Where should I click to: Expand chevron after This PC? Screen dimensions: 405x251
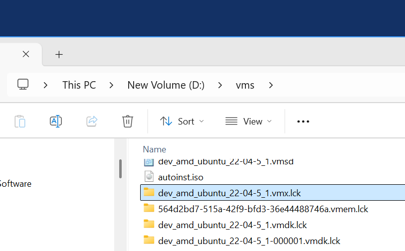(x=111, y=85)
